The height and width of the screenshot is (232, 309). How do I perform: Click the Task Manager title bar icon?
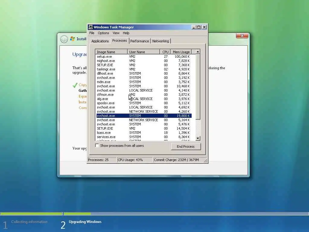tap(91, 27)
